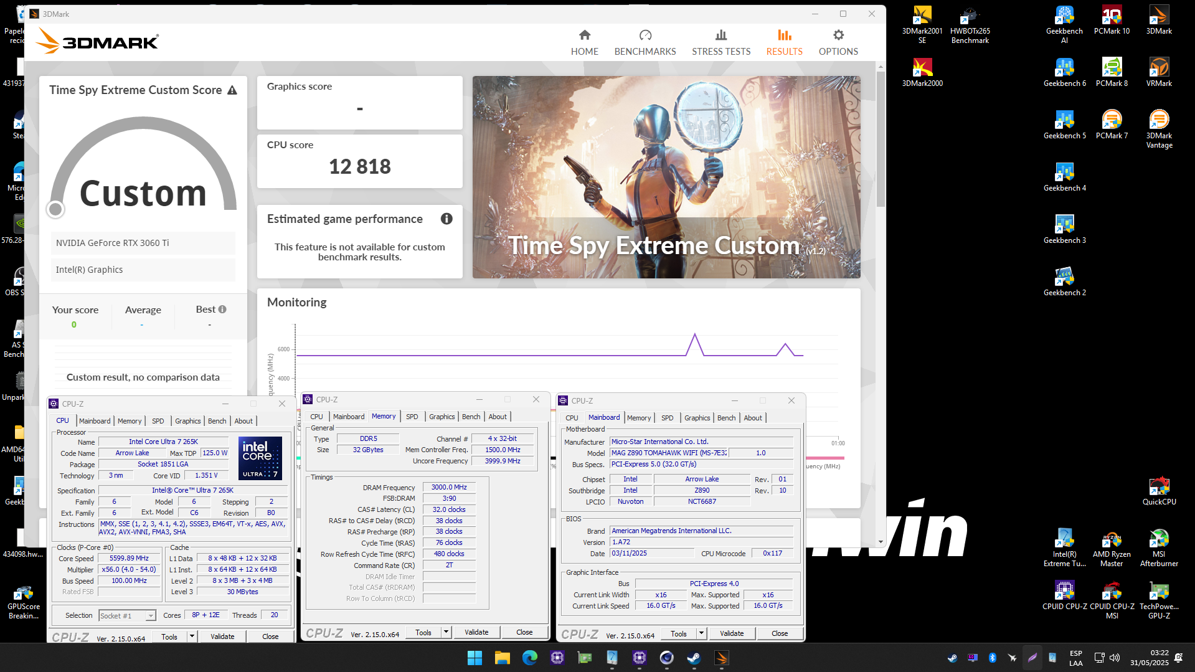Screen dimensions: 1195x672
Task: Open Geekbench 4 desktop icon
Action: (1064, 177)
